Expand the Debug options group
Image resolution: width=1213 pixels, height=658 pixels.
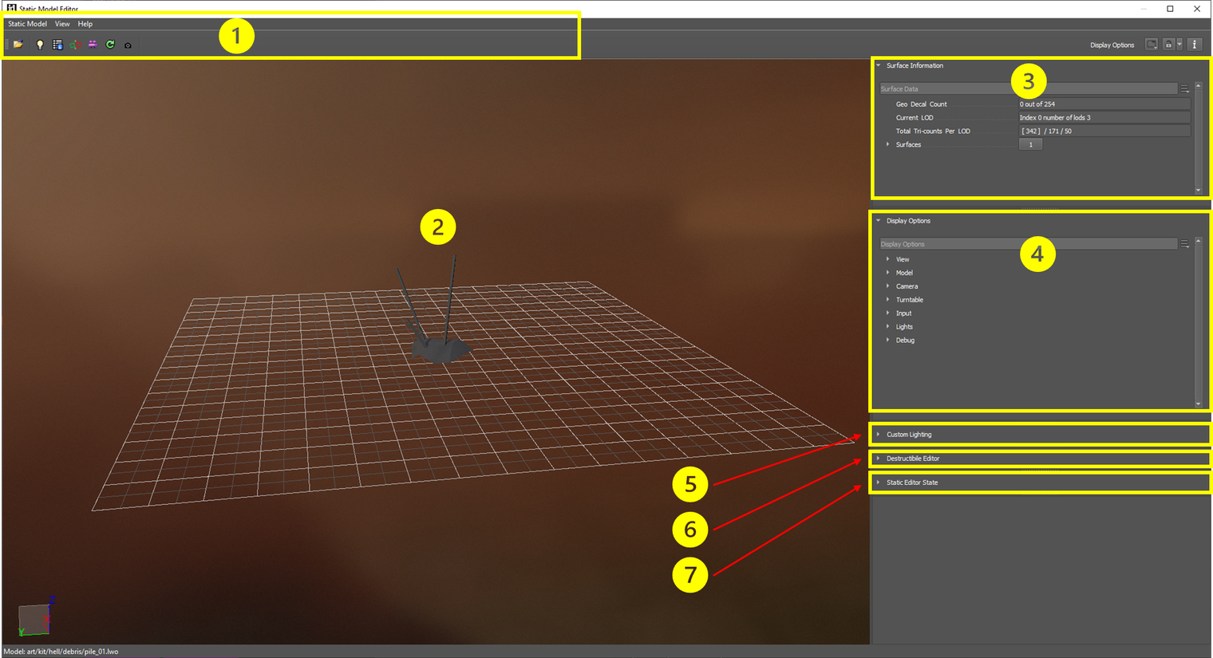click(887, 341)
